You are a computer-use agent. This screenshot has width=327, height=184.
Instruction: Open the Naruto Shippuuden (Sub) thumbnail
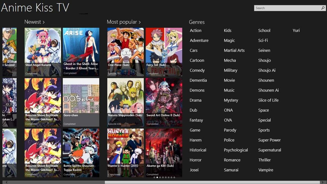[x=126, y=102]
